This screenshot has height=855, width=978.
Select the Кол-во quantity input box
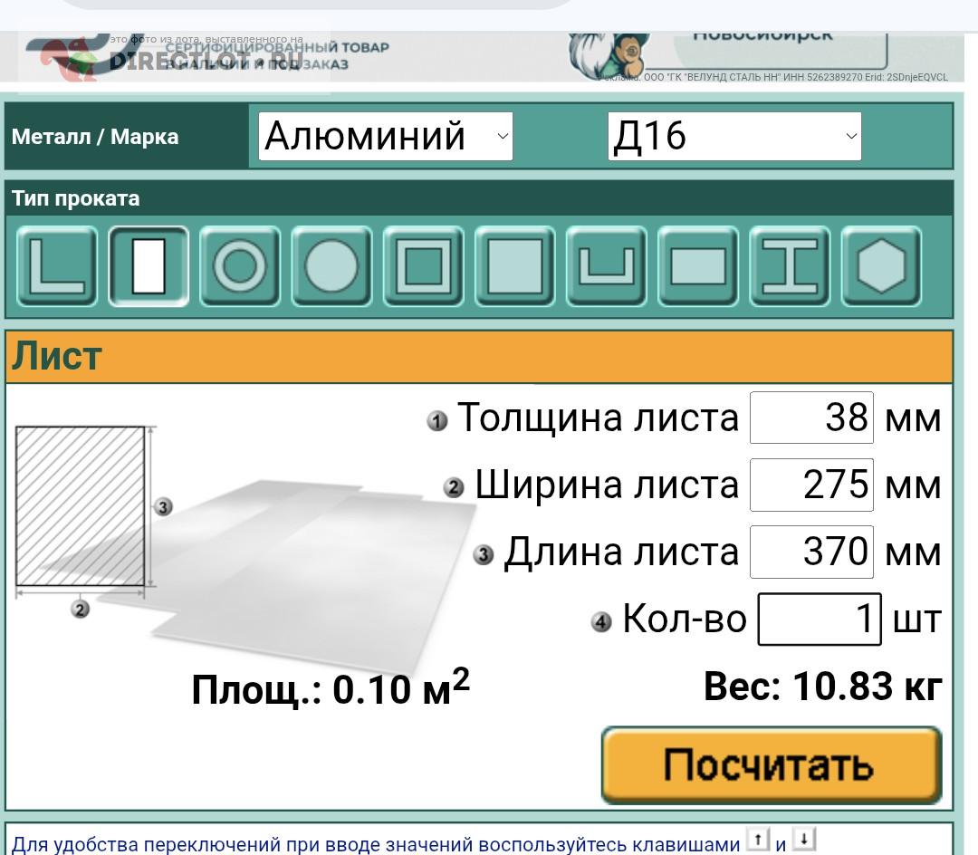pos(819,619)
